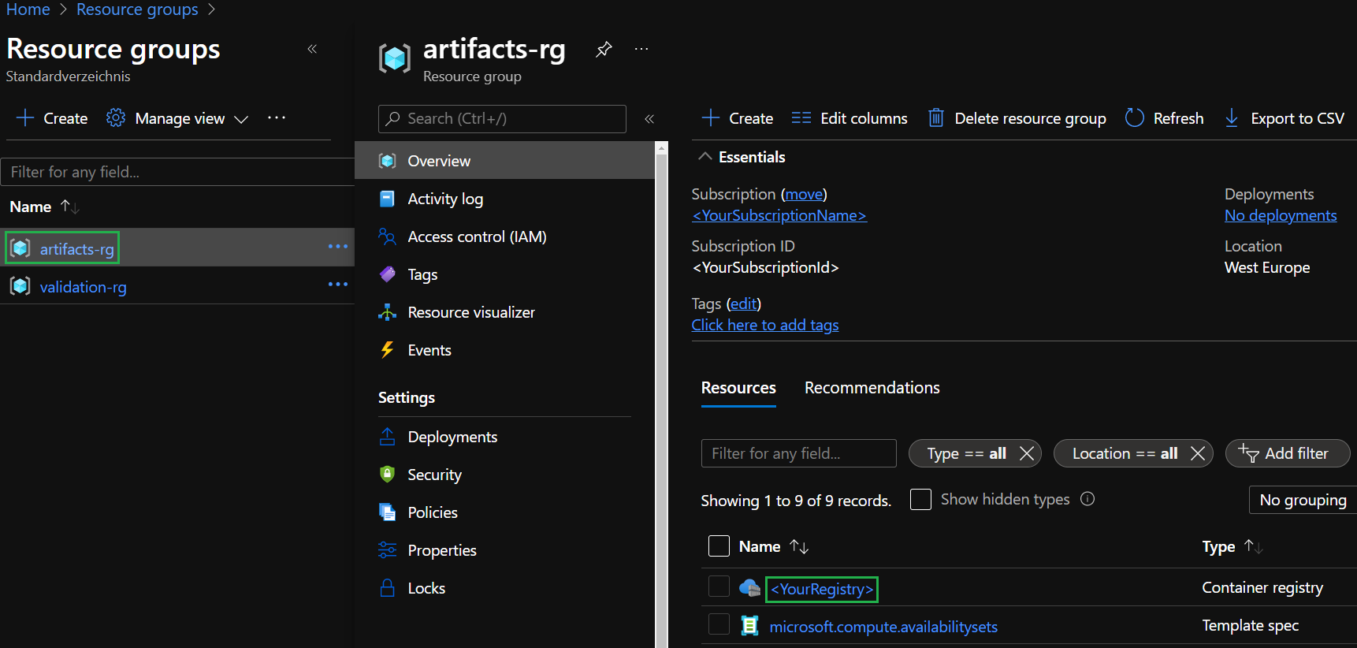Open <YourSubscriptionName> link
The image size is (1357, 648).
779,215
